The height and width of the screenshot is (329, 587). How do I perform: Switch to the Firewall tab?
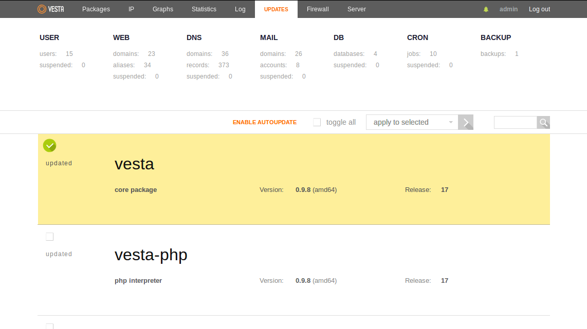click(x=318, y=9)
